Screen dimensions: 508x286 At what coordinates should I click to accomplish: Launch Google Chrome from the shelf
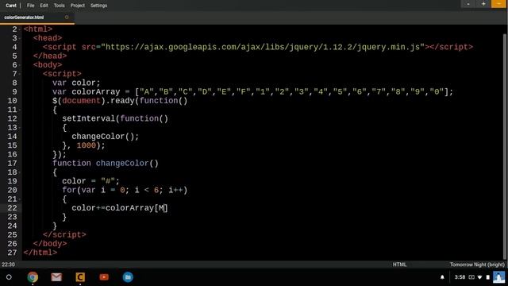pos(33,277)
